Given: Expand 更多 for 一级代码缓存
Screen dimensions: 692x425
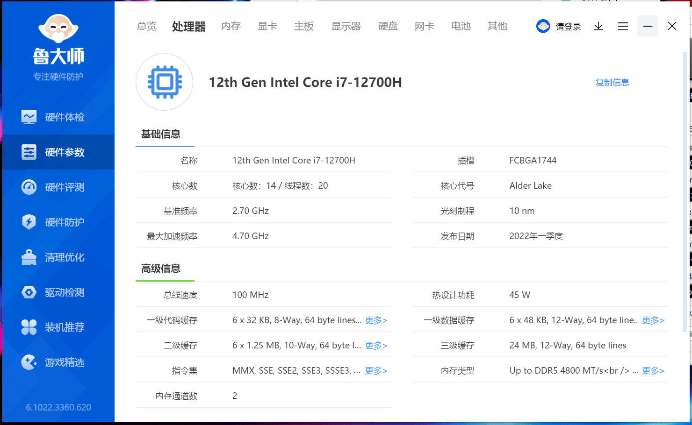Looking at the screenshot, I should (x=376, y=320).
